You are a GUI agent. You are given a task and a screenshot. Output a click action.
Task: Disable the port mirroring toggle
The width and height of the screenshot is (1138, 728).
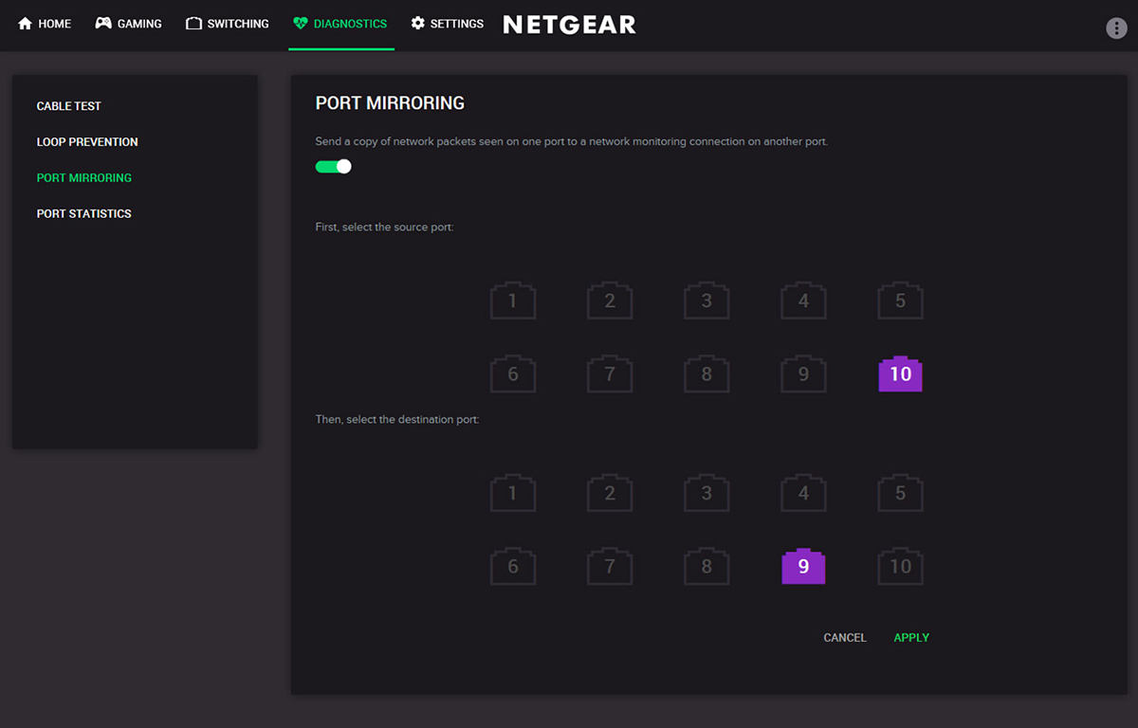tap(334, 167)
